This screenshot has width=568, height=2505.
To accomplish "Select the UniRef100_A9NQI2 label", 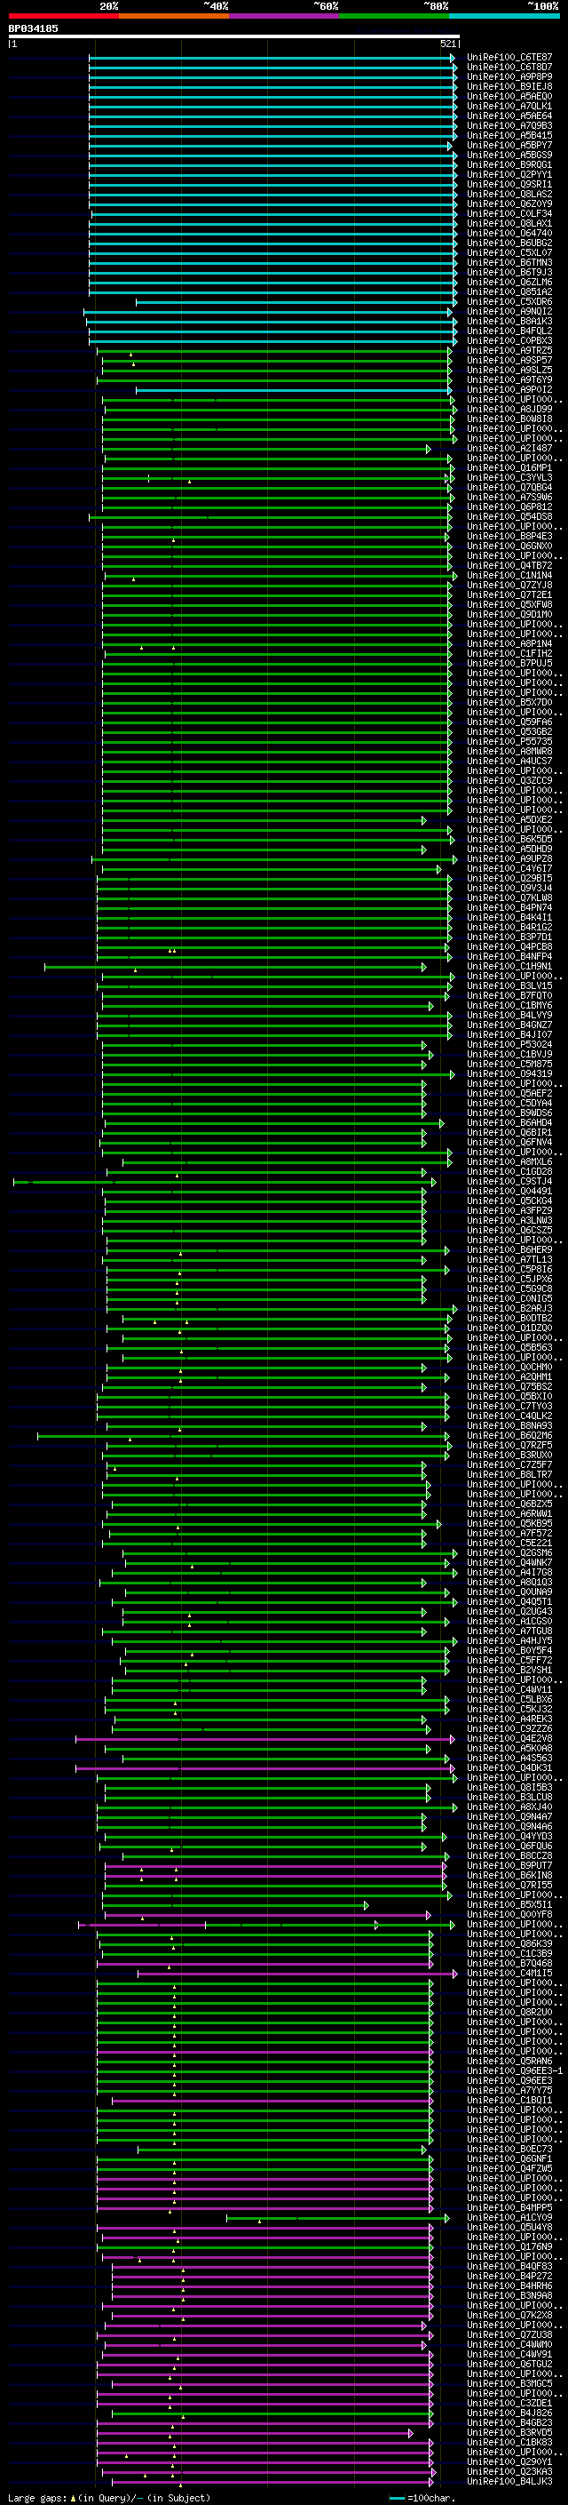I will pos(509,312).
